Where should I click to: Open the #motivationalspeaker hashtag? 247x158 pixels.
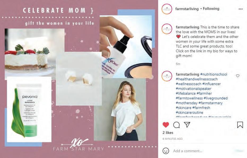click(x=193, y=89)
